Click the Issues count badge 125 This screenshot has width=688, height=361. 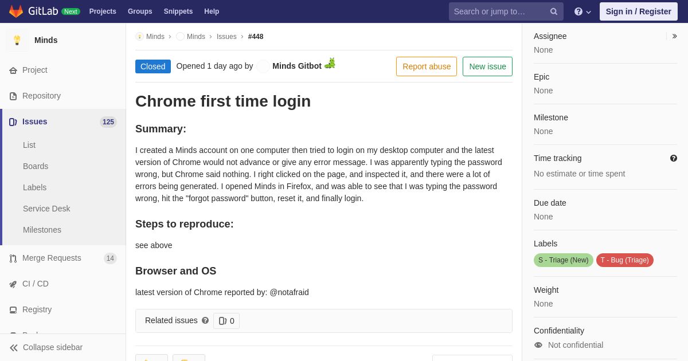point(108,122)
